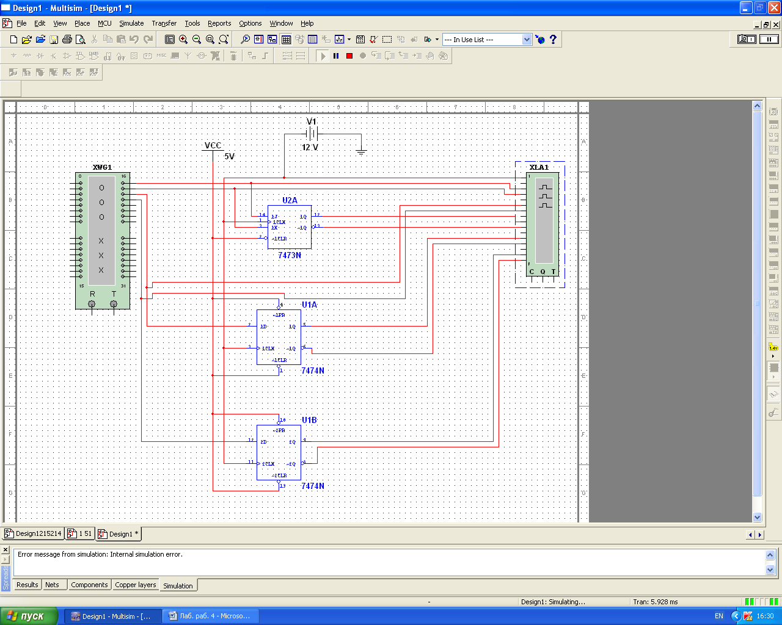Switch to the Copper layers tab
This screenshot has width=782, height=625.
[x=136, y=585]
